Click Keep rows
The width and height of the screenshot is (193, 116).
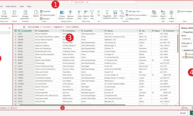pyautogui.click(x=80, y=15)
